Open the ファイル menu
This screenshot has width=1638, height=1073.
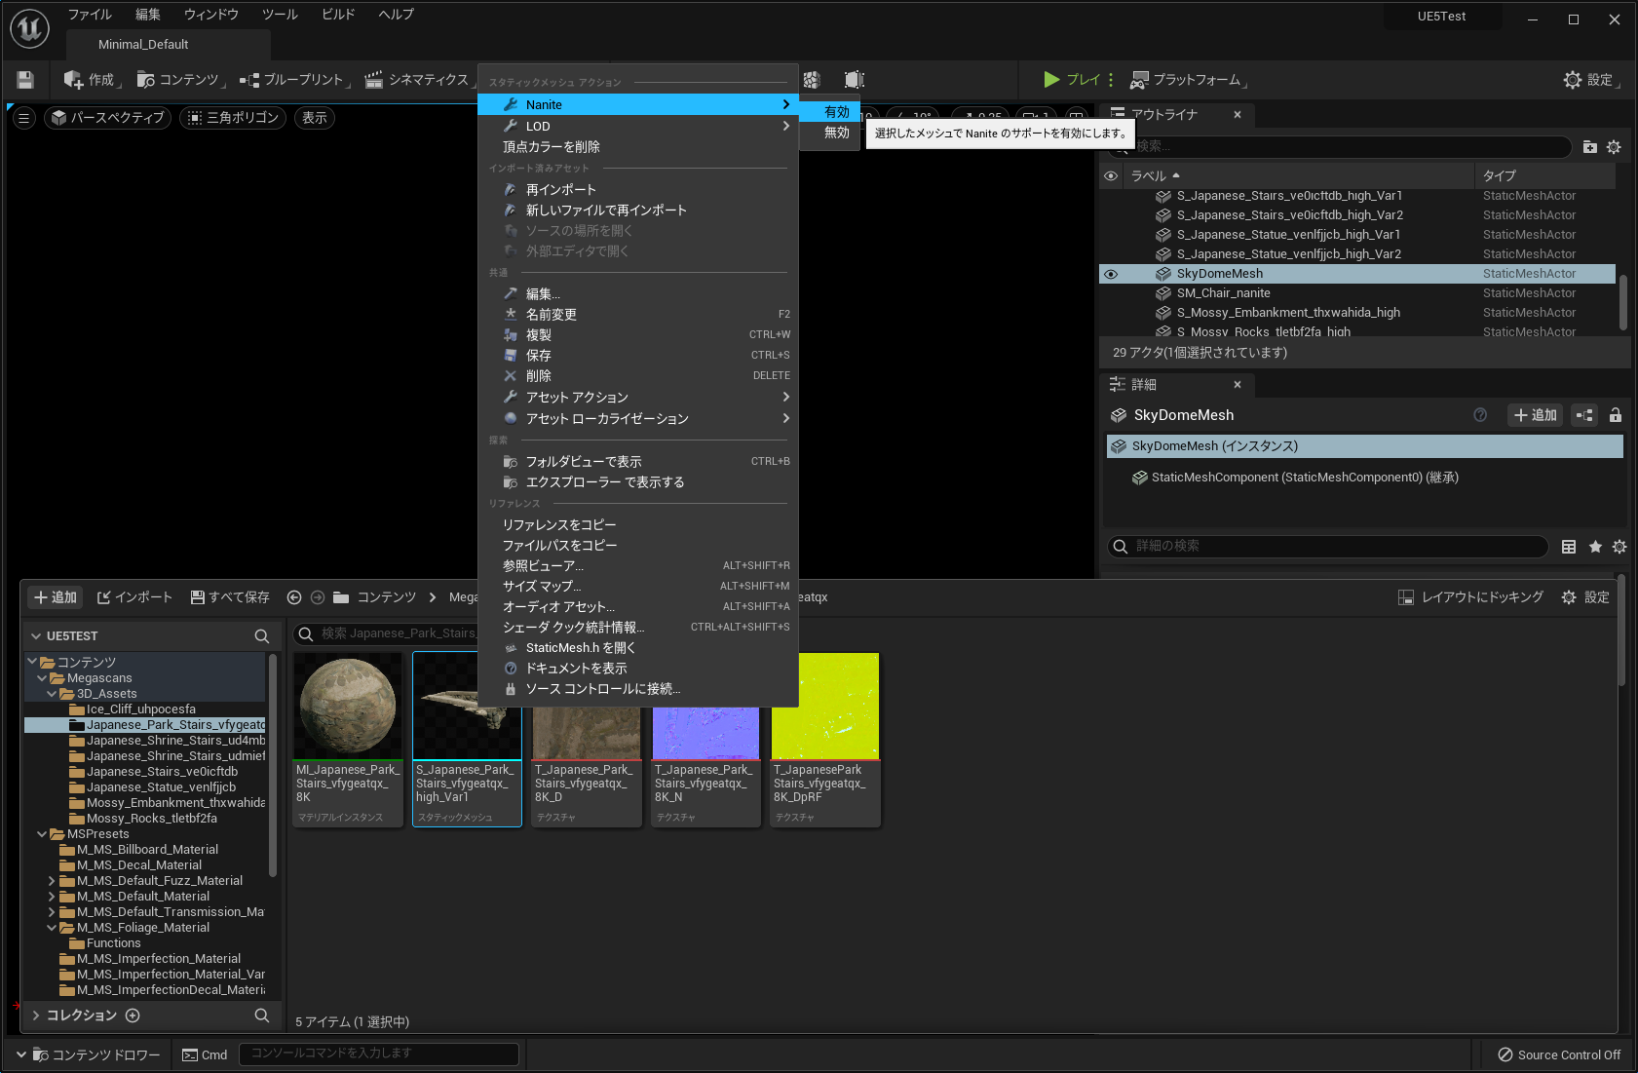click(x=90, y=15)
